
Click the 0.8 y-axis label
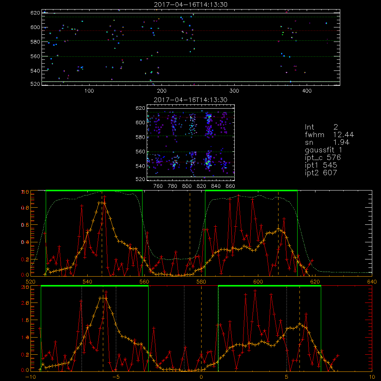click(x=25, y=208)
